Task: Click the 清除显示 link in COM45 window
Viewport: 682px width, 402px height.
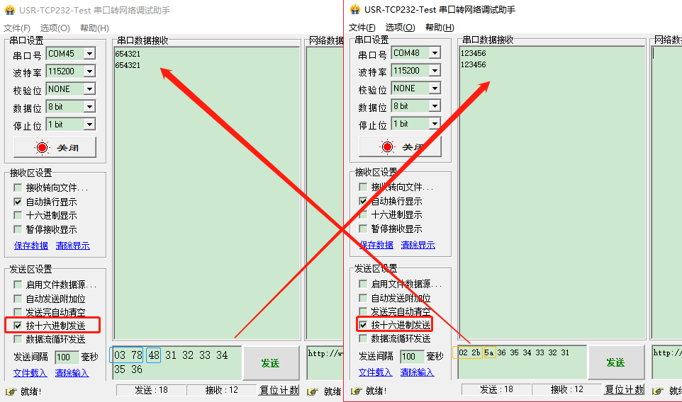Action: pos(73,246)
